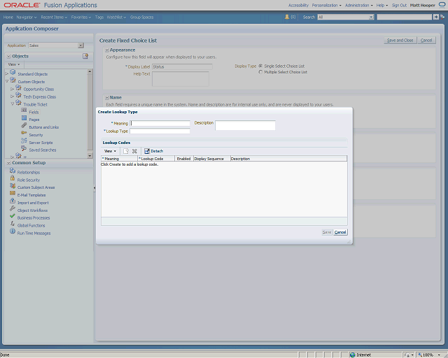Collapse the Name section
Viewport: 448px width, 358px height.
(x=107, y=98)
